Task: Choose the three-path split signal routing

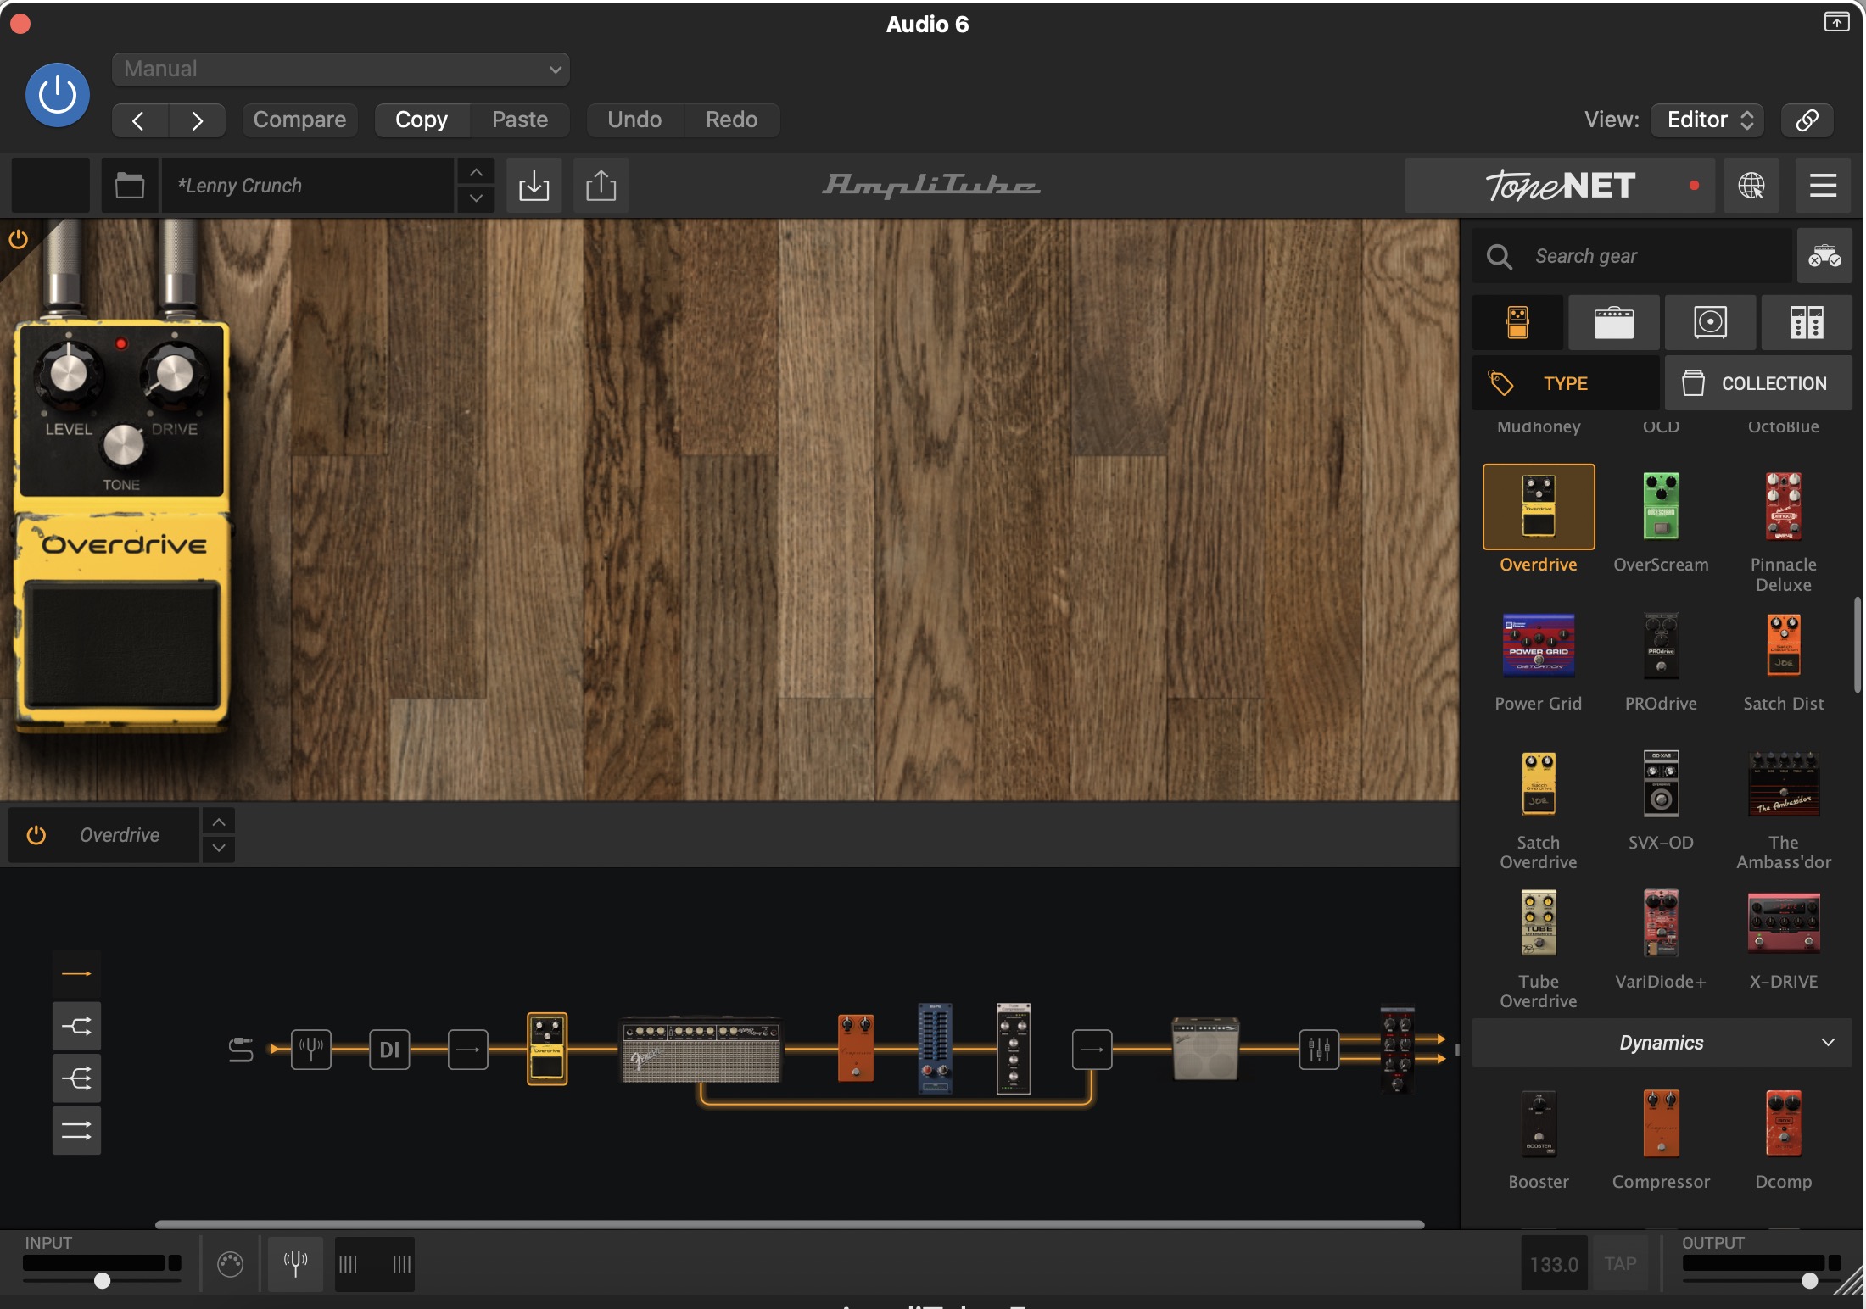Action: 76,1078
